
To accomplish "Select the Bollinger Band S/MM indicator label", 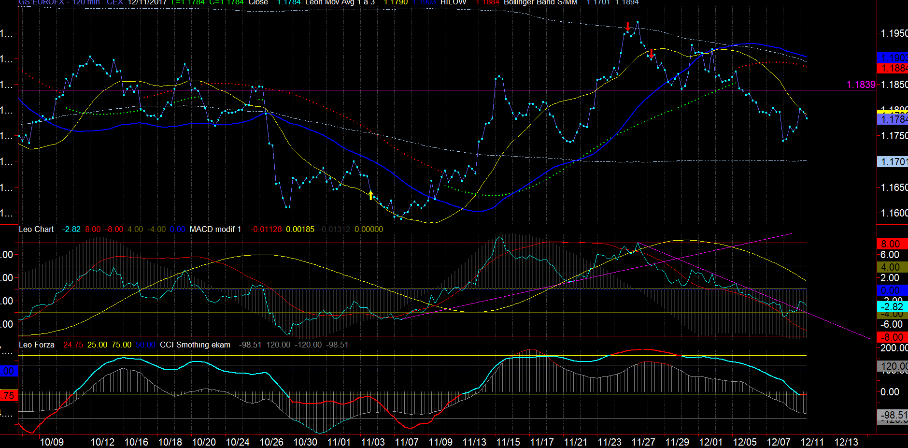I will [540, 2].
